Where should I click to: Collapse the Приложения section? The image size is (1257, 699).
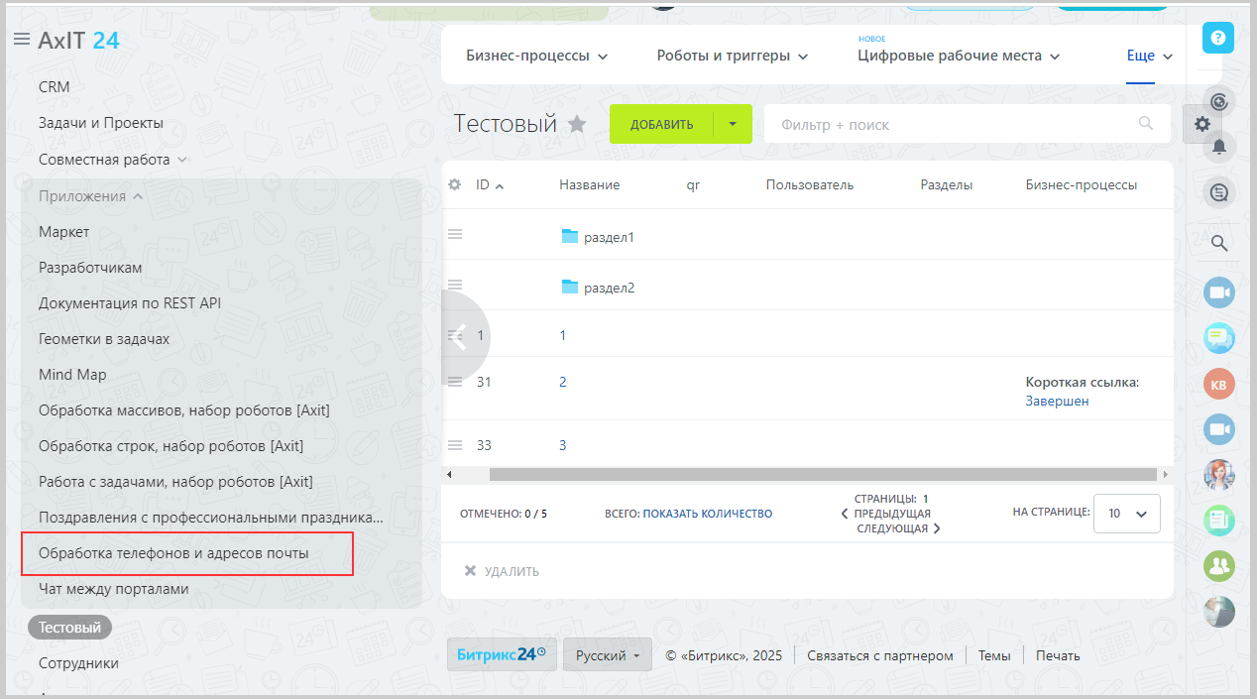[91, 195]
